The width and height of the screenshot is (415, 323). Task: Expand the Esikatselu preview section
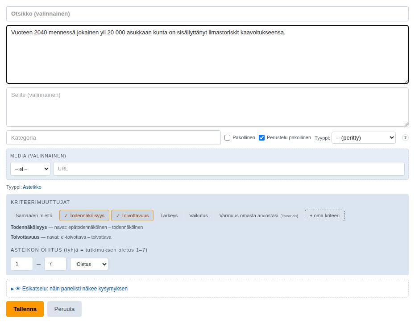point(69,288)
